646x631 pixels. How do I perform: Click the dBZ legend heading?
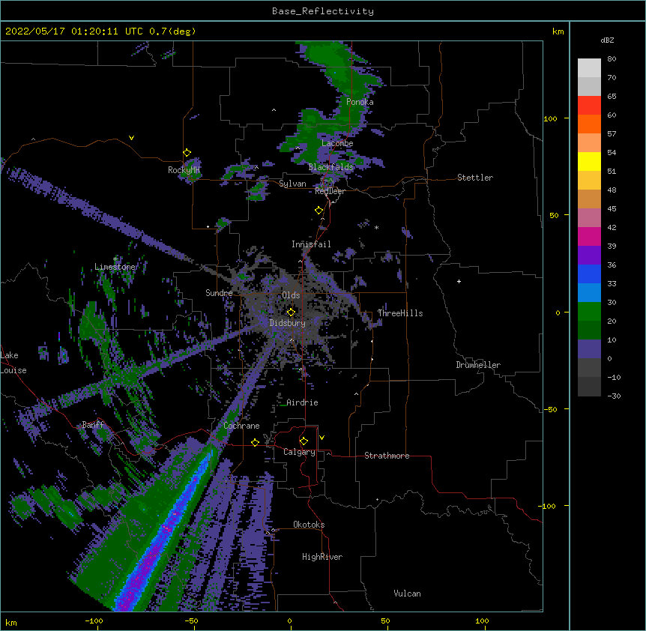[607, 40]
